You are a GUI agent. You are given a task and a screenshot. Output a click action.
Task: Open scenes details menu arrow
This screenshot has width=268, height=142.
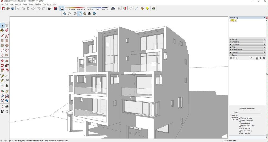click(x=264, y=58)
